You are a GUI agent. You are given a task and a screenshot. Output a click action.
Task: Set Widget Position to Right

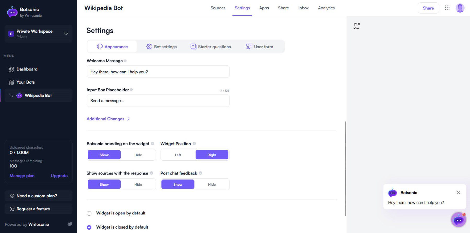pyautogui.click(x=212, y=155)
